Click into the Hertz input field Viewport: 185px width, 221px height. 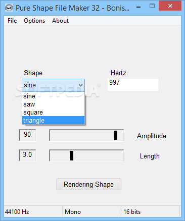point(133,85)
